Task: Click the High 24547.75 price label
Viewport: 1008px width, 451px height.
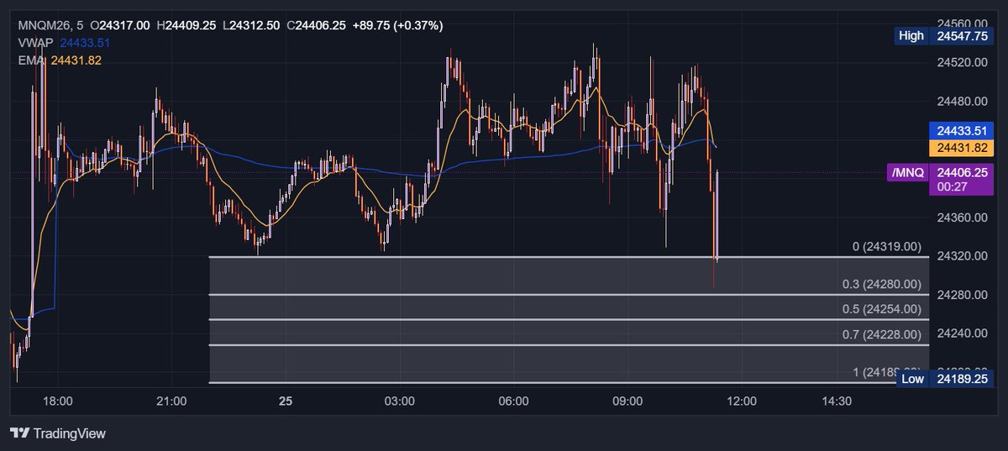Action: point(945,35)
